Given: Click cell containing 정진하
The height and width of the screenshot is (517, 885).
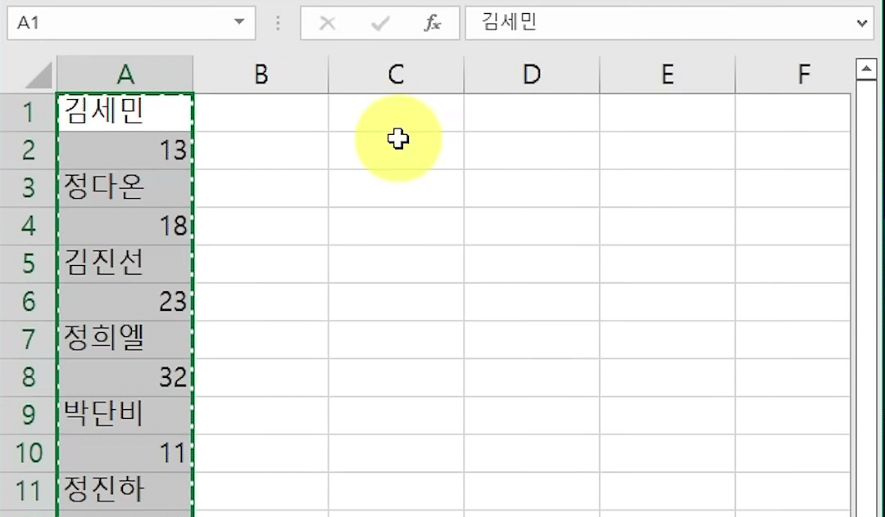Looking at the screenshot, I should pyautogui.click(x=125, y=491).
